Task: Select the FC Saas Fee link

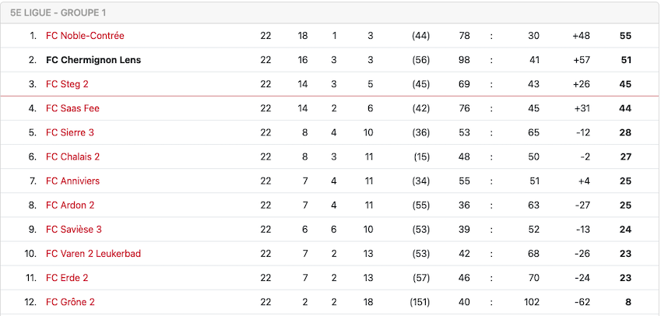Action: [x=72, y=108]
